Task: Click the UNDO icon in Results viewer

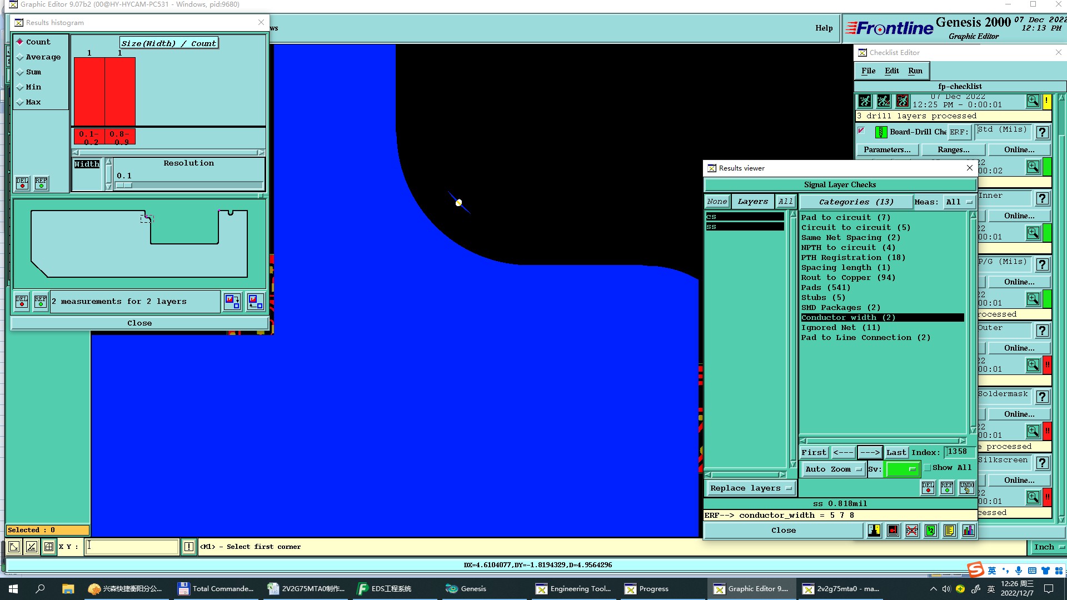Action: click(966, 488)
